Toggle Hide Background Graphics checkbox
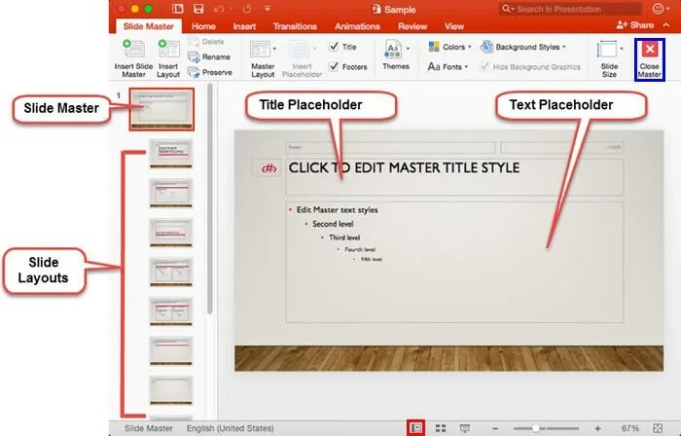This screenshot has width=681, height=436. (x=484, y=67)
